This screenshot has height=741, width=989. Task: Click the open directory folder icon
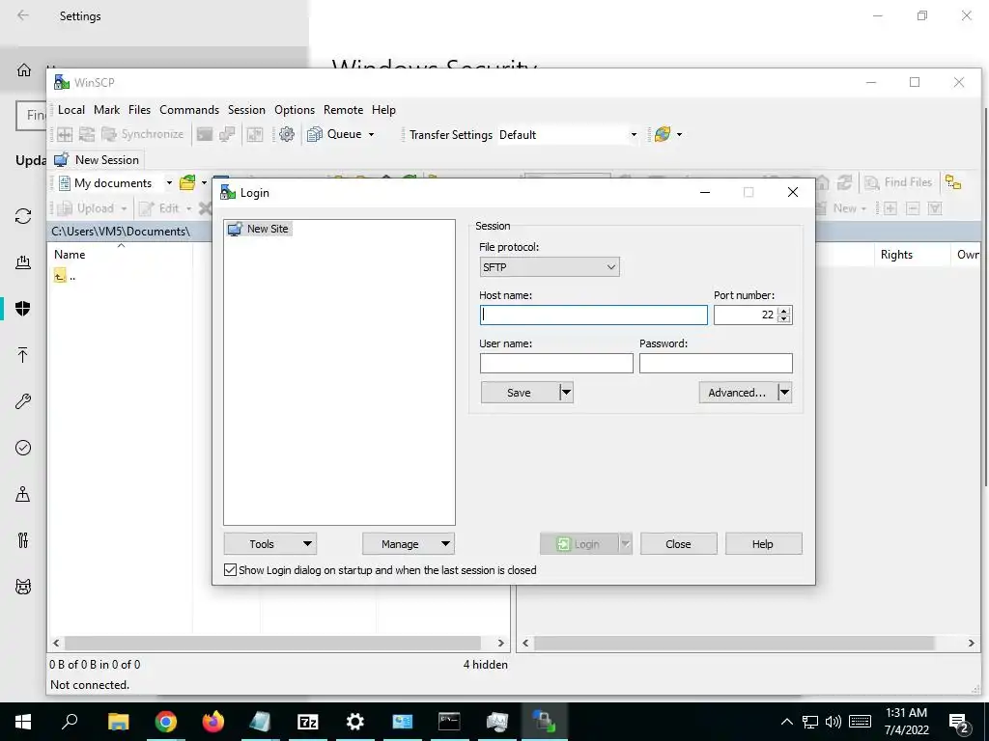(x=187, y=182)
